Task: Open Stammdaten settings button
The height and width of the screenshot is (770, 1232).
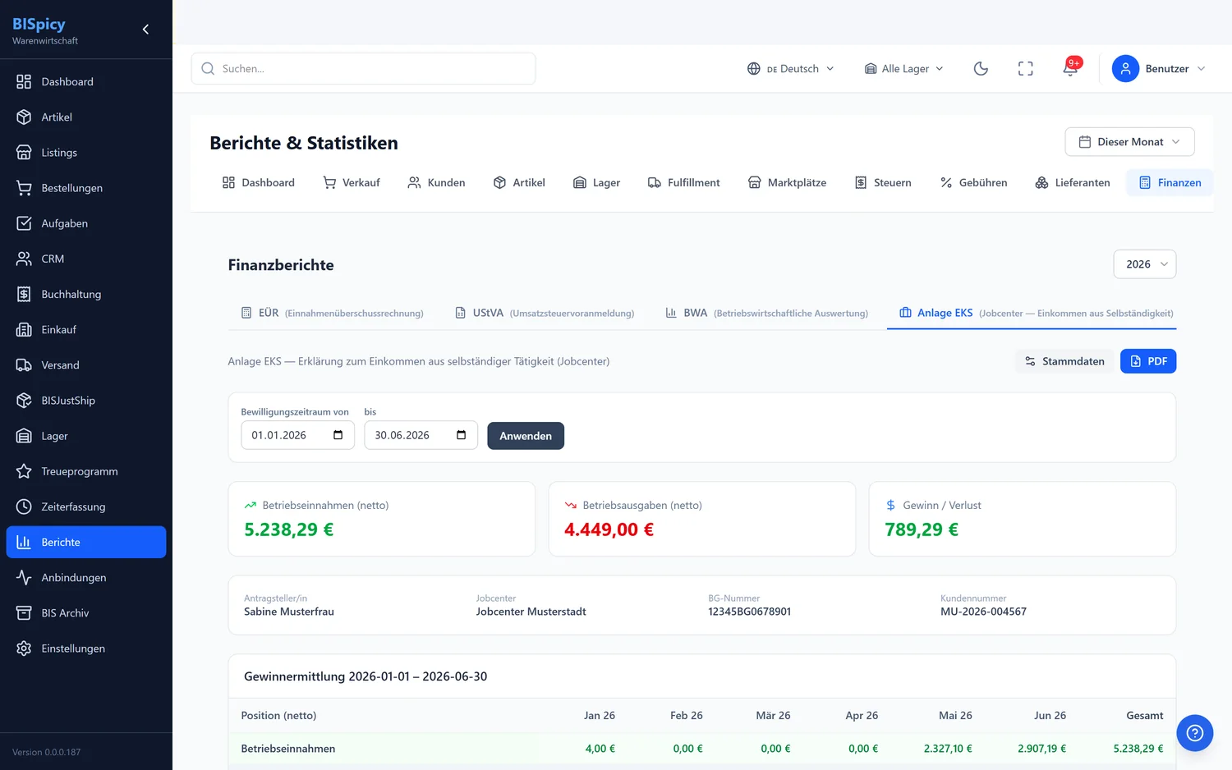Action: click(x=1064, y=361)
